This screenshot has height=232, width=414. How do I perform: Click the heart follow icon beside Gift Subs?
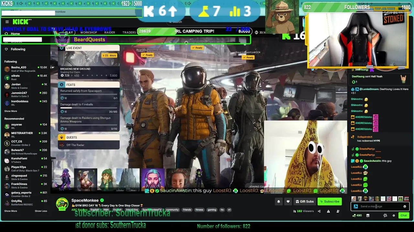click(288, 201)
